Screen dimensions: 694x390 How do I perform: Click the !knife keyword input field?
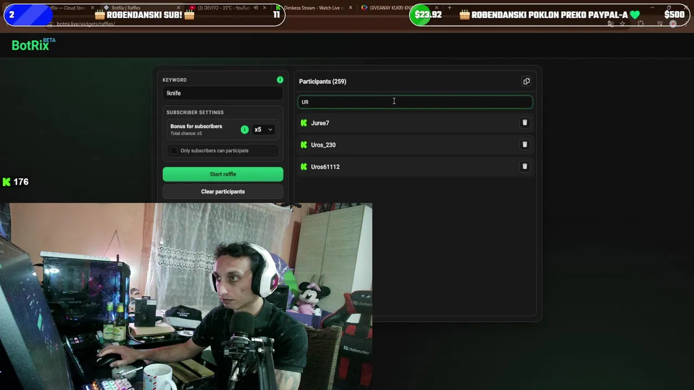pos(223,93)
